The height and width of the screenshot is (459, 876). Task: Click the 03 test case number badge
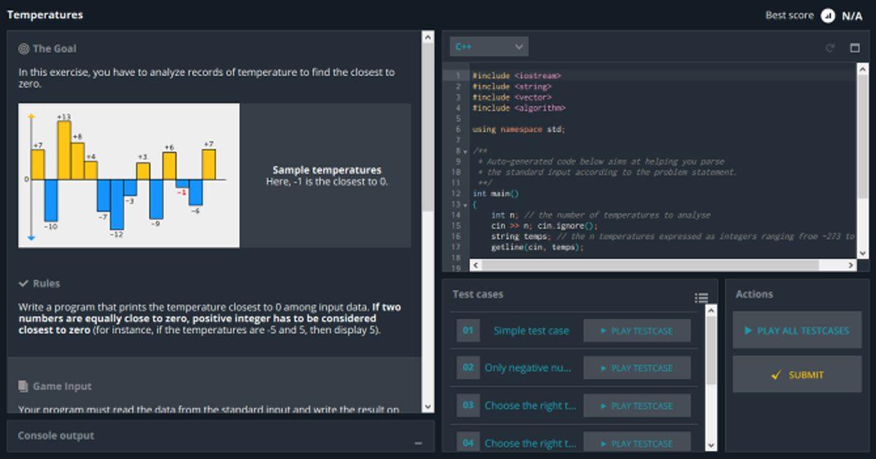(x=468, y=405)
